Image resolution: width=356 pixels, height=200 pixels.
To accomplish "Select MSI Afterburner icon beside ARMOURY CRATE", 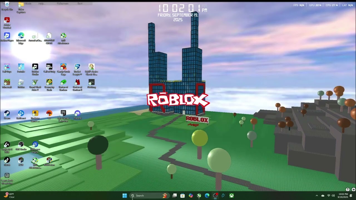I will (63, 38).
